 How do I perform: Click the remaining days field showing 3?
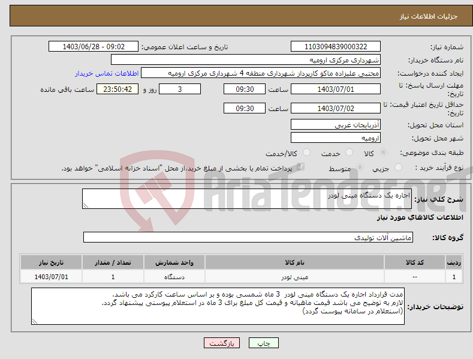tap(180, 89)
